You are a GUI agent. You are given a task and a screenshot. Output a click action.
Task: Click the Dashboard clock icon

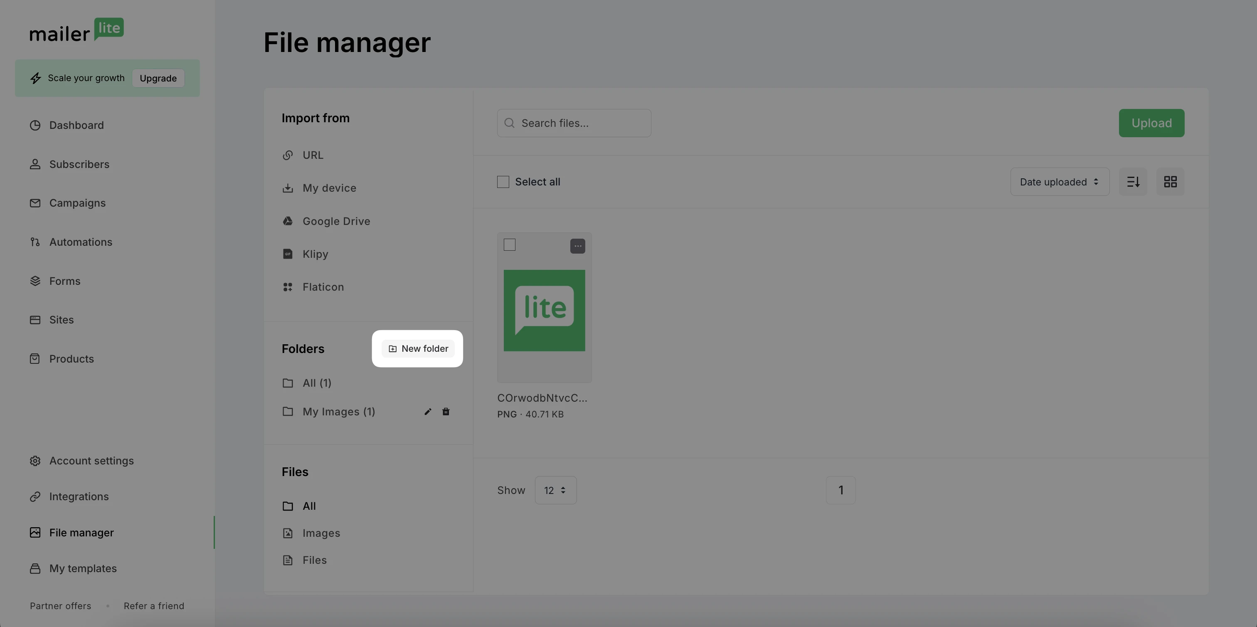click(x=35, y=126)
